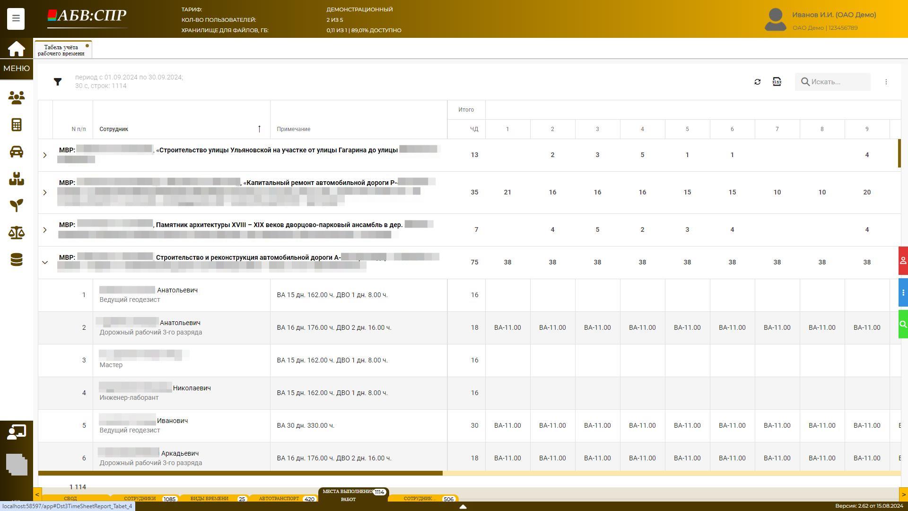Expand the Памятник архитектуры XVIII–XIX веков group
Screen dimensions: 908x511
45,230
